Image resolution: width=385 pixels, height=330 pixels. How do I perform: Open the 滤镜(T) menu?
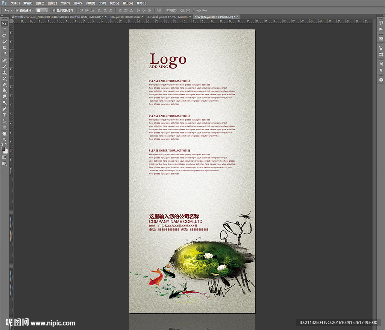pyautogui.click(x=90, y=3)
